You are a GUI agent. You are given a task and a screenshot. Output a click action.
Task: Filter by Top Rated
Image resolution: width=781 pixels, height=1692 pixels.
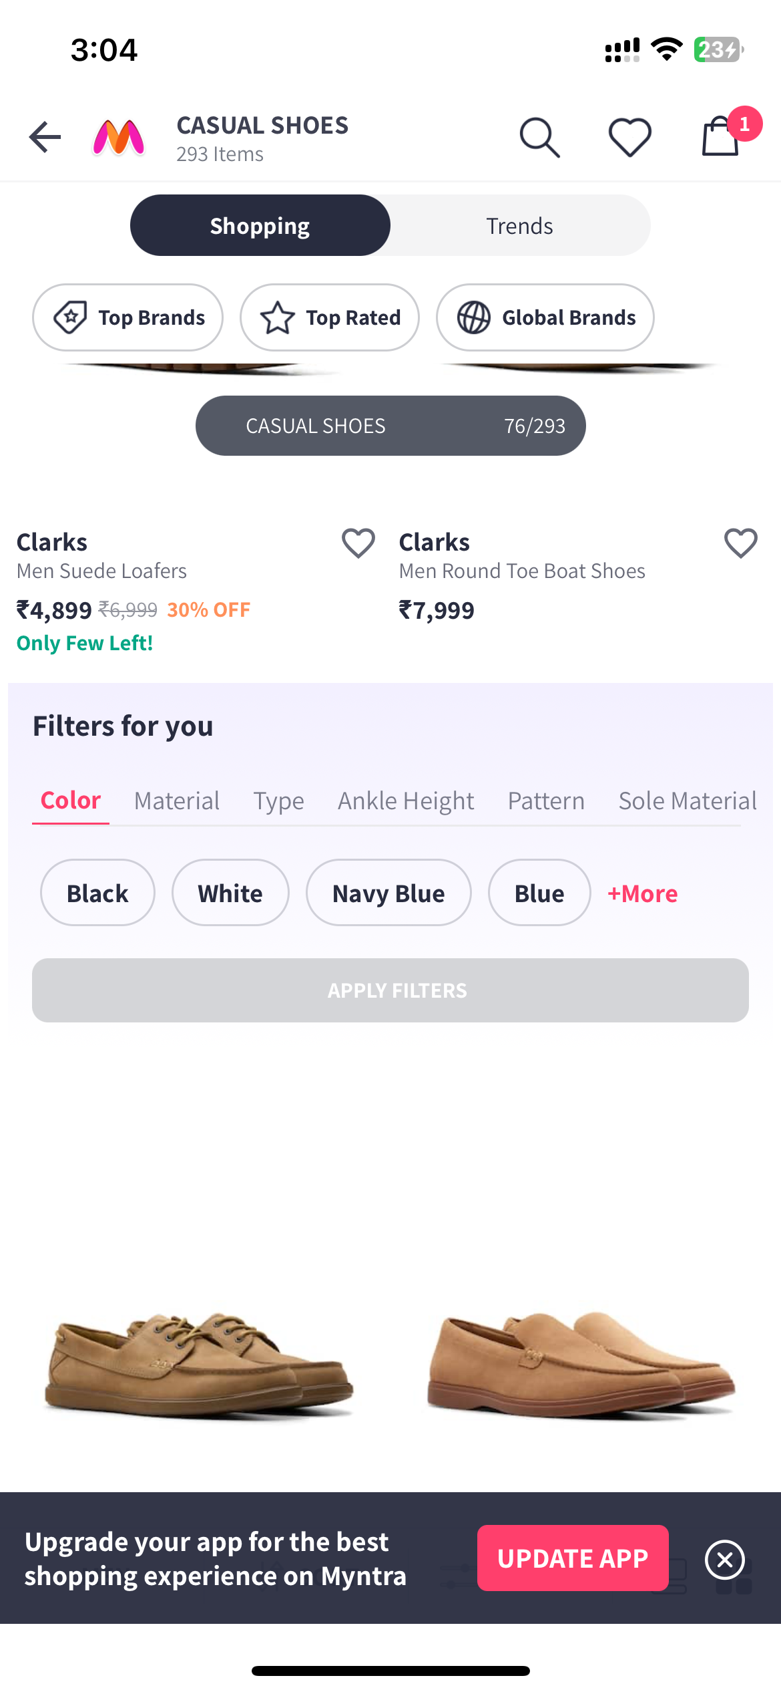330,317
